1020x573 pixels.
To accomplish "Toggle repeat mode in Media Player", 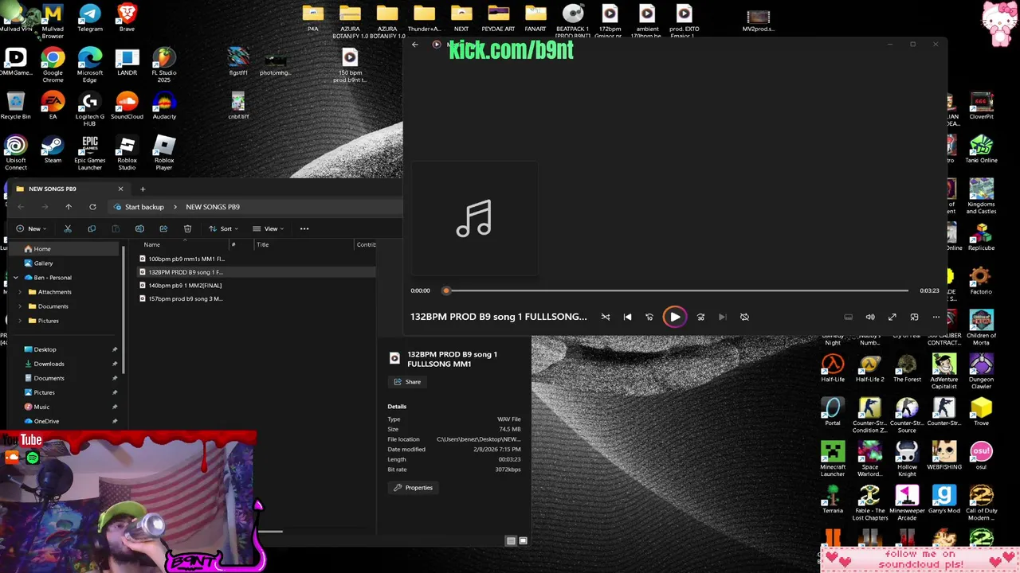I will (x=744, y=317).
